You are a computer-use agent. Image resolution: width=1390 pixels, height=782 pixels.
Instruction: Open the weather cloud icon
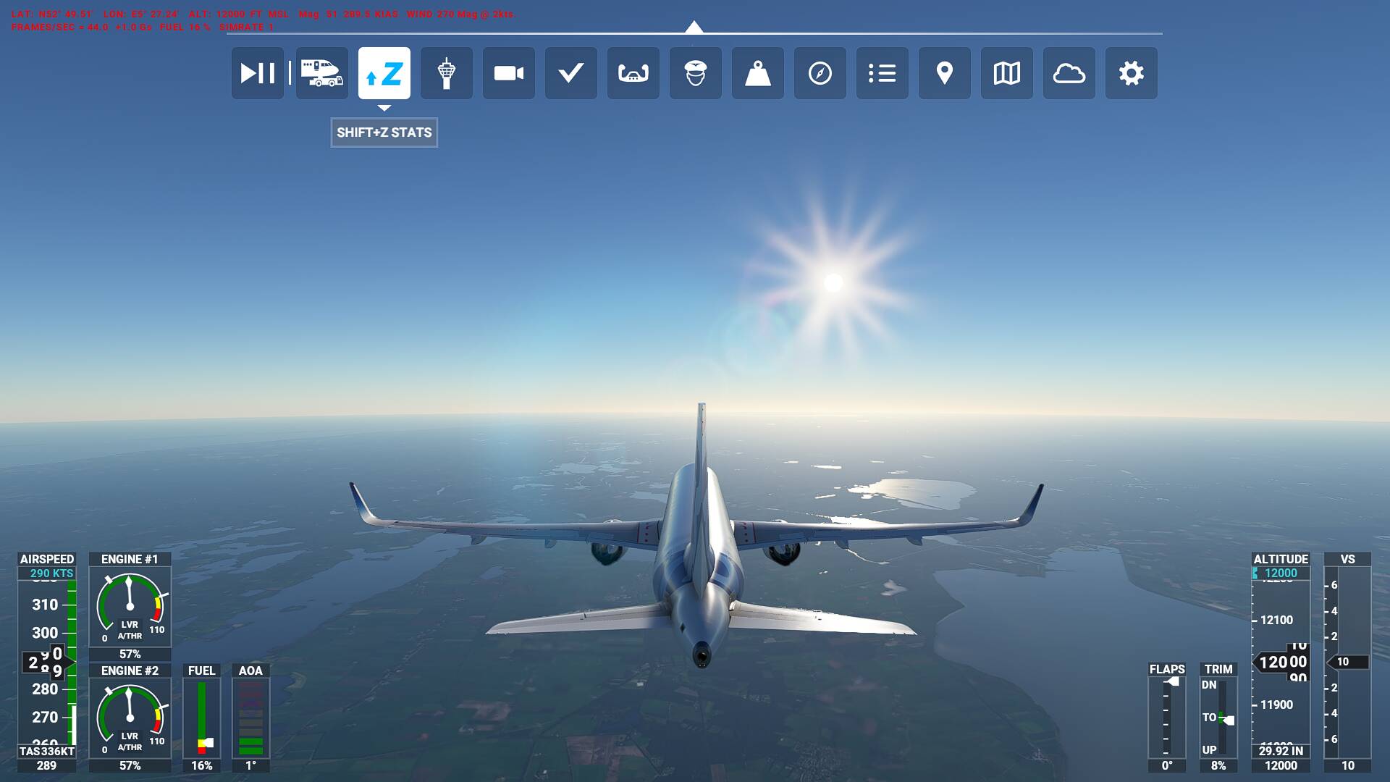[x=1069, y=73]
